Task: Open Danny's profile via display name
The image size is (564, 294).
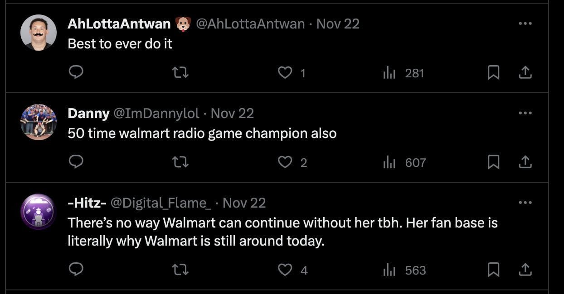Action: 88,113
